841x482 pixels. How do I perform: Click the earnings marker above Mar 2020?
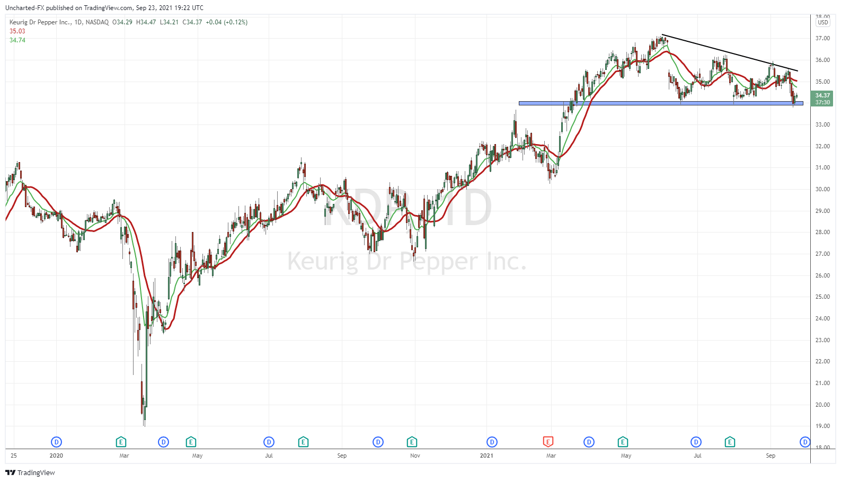click(x=121, y=442)
